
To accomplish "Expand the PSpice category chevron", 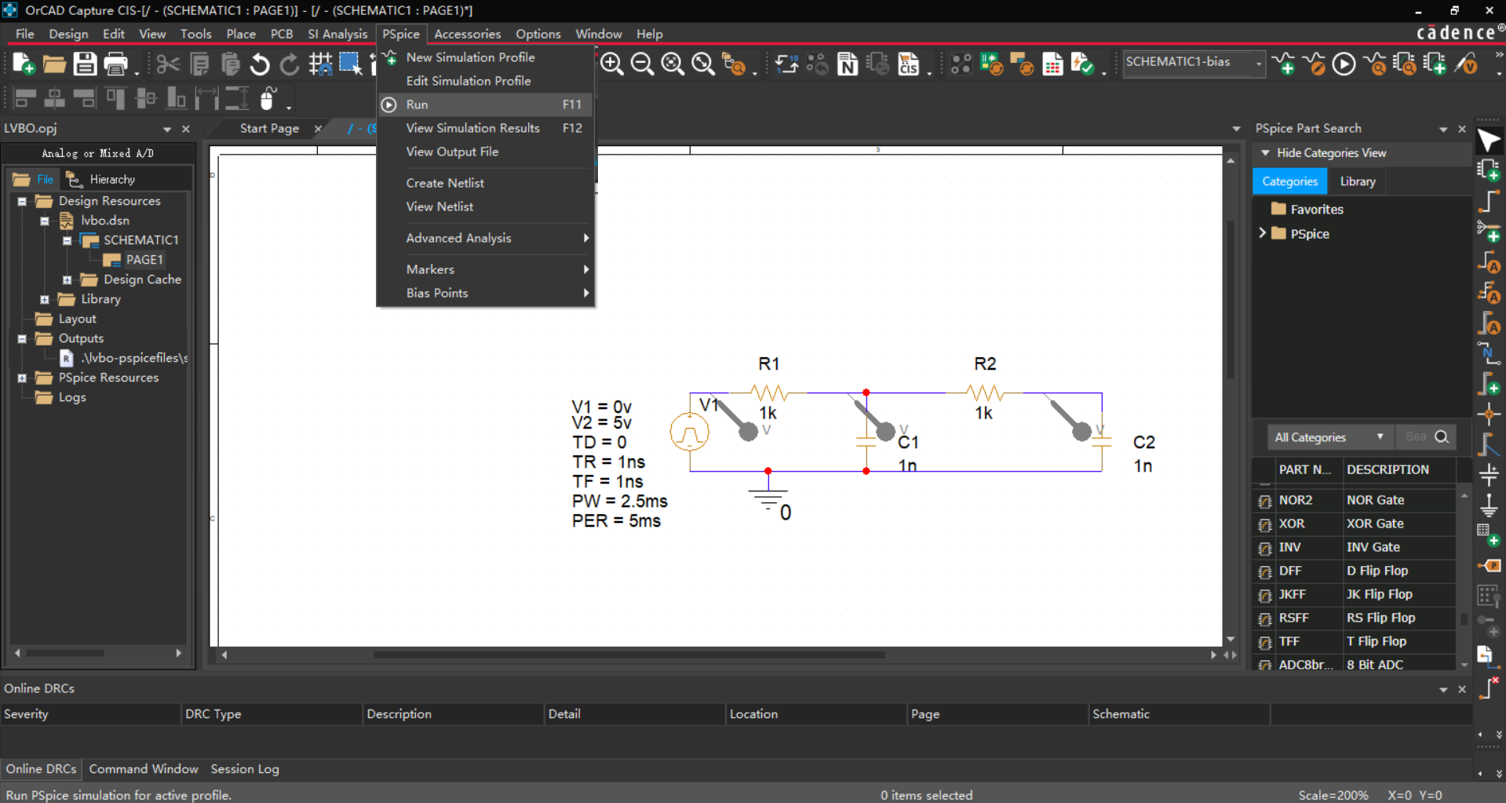I will (1262, 233).
